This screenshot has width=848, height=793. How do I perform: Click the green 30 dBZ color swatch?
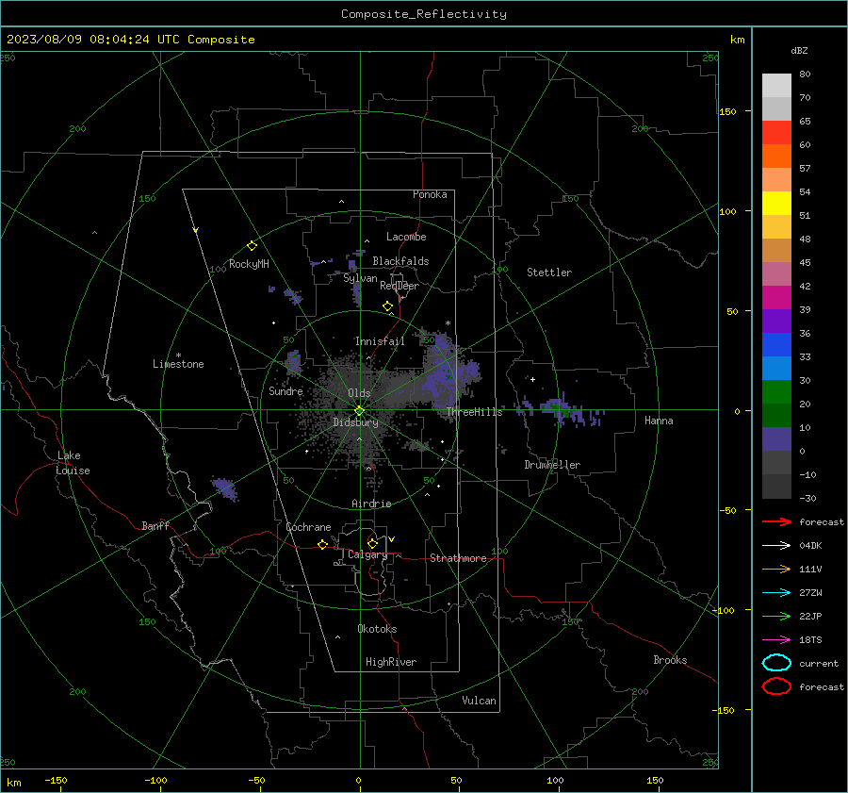pyautogui.click(x=776, y=392)
